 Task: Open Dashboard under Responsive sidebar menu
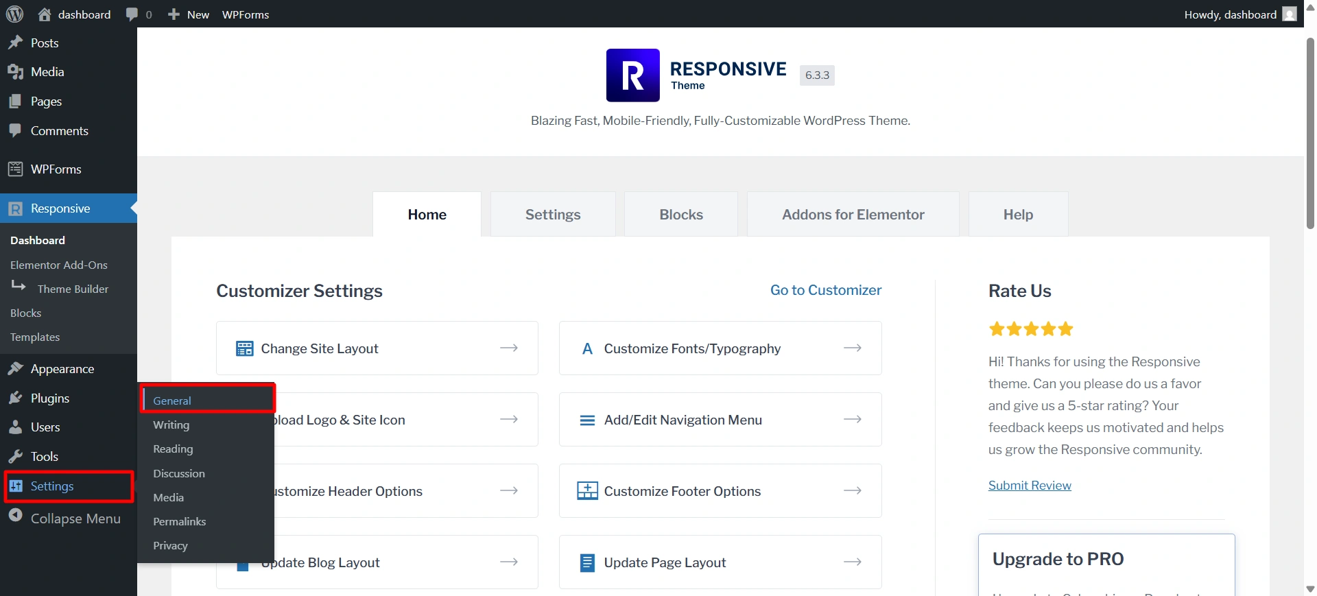coord(38,240)
